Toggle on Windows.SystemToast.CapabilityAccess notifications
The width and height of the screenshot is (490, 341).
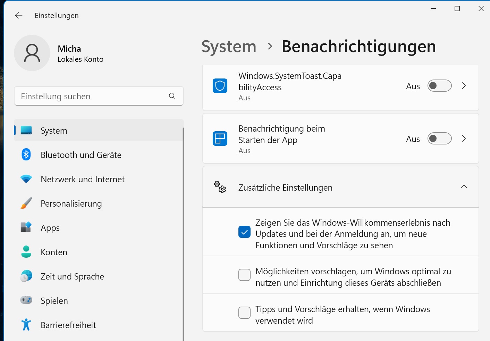[x=439, y=85]
